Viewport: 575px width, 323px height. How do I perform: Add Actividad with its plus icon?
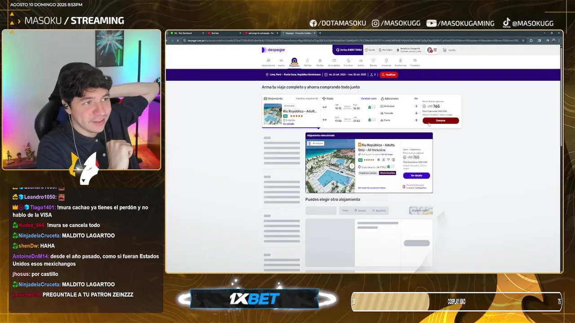[x=416, y=106]
